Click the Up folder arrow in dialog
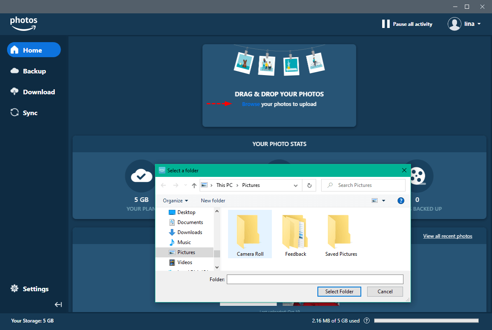 pos(194,185)
